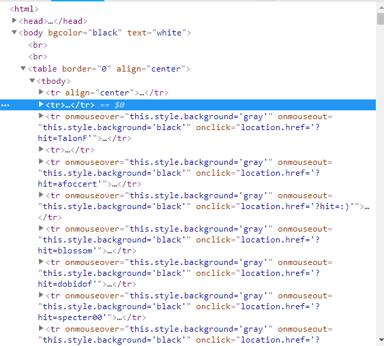Collapse the table border element
384x346 pixels.
coord(23,68)
